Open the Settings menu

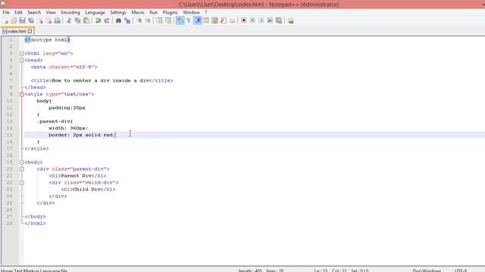click(118, 12)
